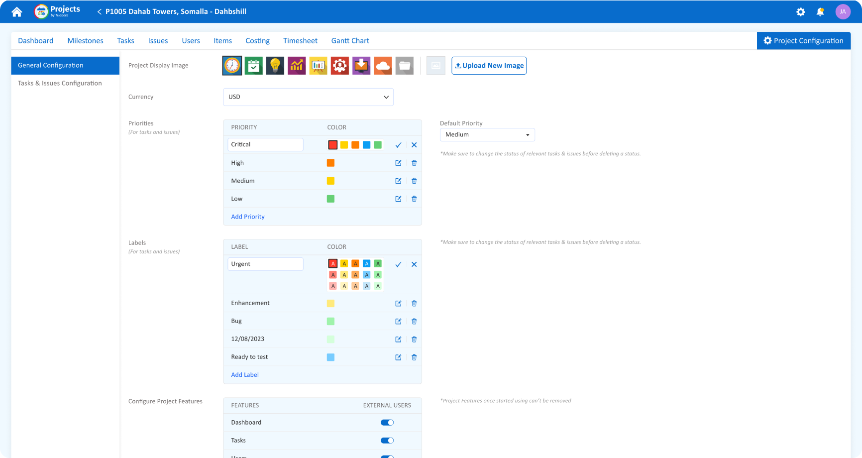Open the Milestones tab

coord(85,41)
